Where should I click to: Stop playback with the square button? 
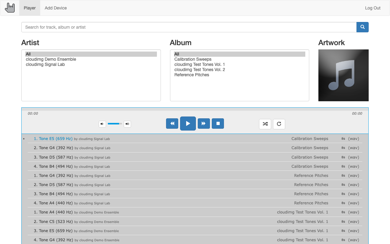[218, 124]
